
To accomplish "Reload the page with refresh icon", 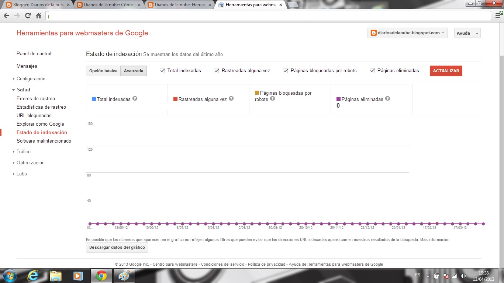I will tap(28, 16).
